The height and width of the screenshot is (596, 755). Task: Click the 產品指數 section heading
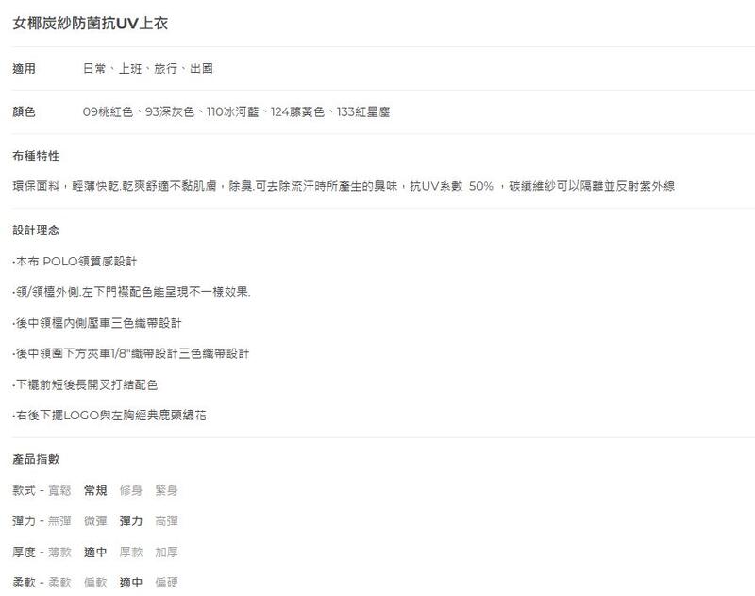(36, 459)
